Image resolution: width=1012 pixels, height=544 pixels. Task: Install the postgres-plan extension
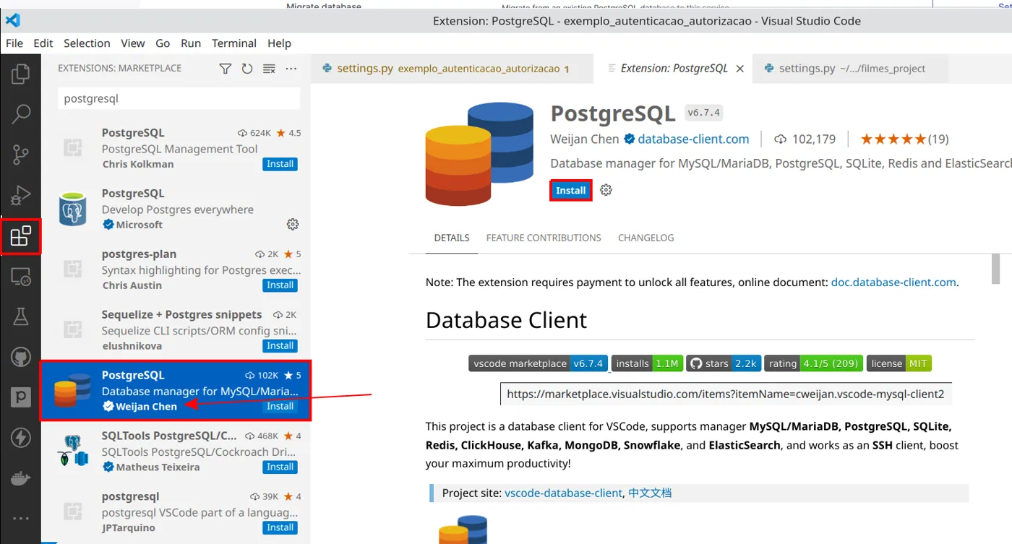280,285
